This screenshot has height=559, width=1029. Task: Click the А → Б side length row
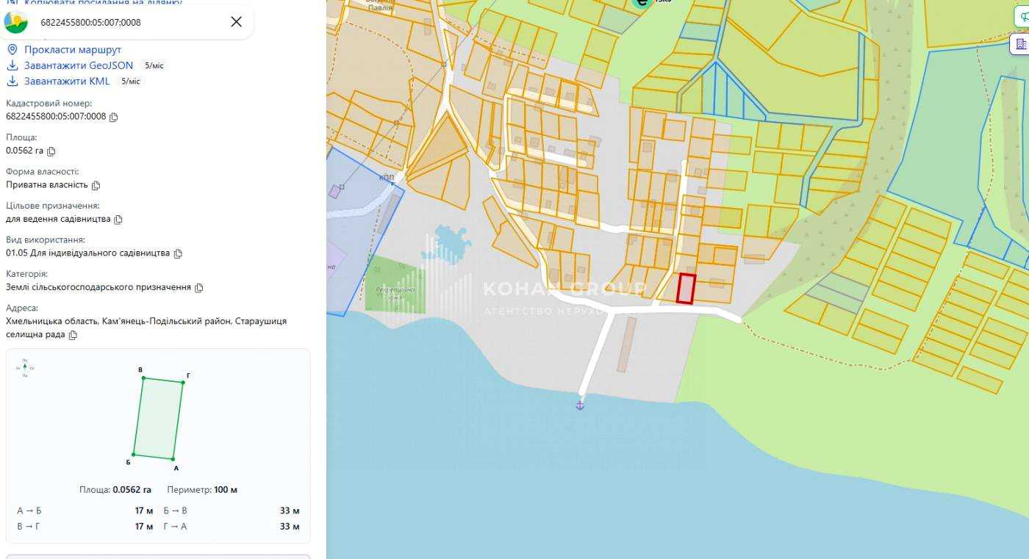click(85, 511)
